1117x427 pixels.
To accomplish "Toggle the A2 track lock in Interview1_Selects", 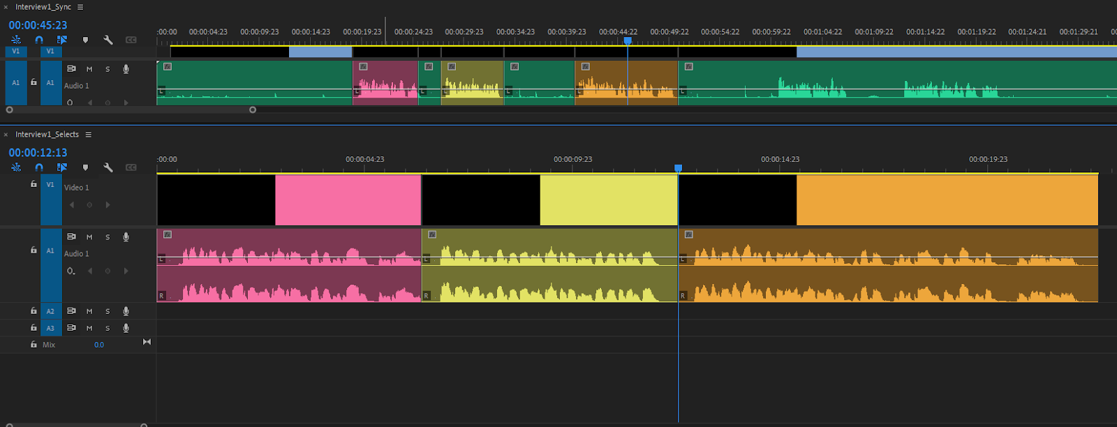I will [x=34, y=311].
